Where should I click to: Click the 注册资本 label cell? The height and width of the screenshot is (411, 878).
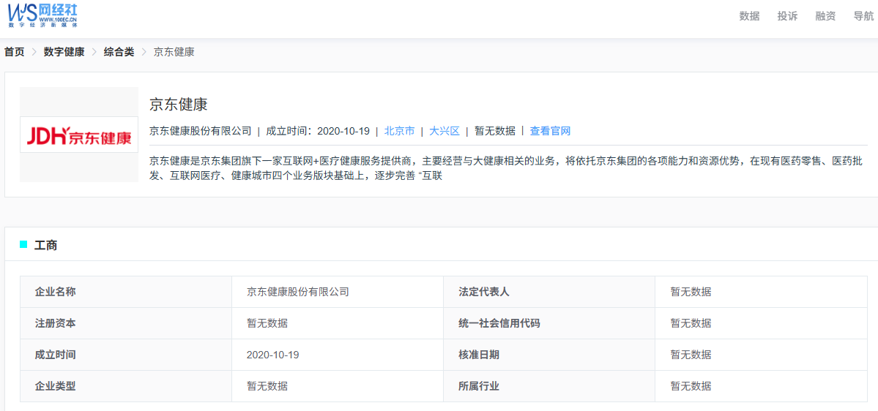[x=126, y=323]
